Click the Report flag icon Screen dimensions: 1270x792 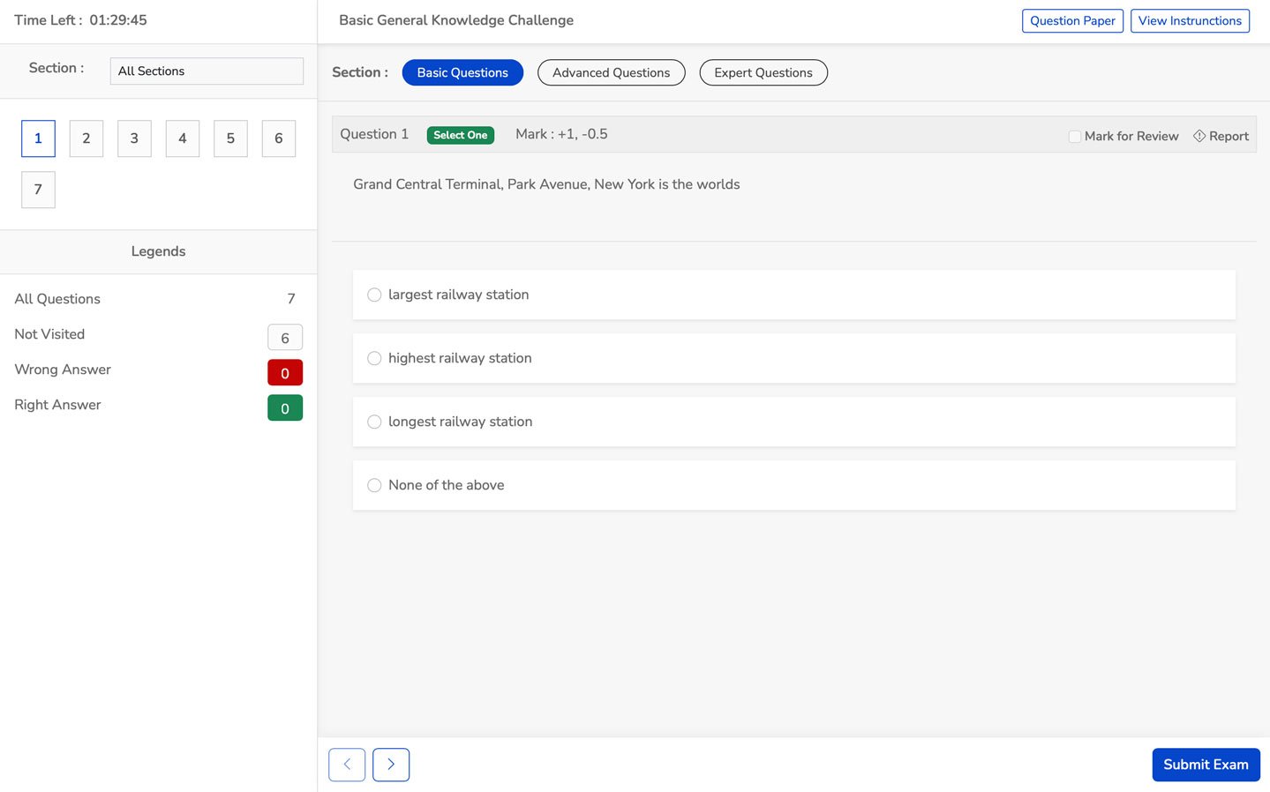[x=1199, y=136]
